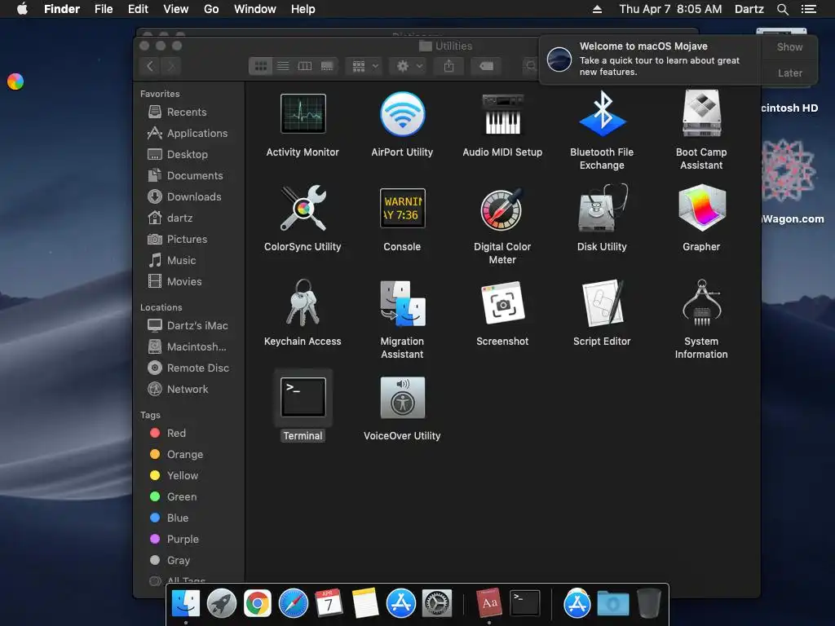Viewport: 835px width, 626px height.
Task: Open the group-by arrangement dropdown
Action: pyautogui.click(x=364, y=66)
